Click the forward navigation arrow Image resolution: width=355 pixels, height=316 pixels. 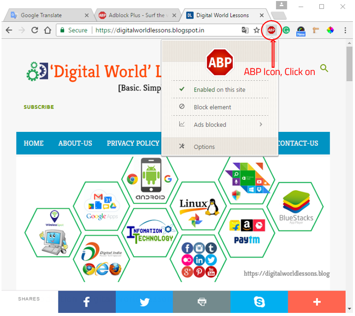click(x=22, y=30)
